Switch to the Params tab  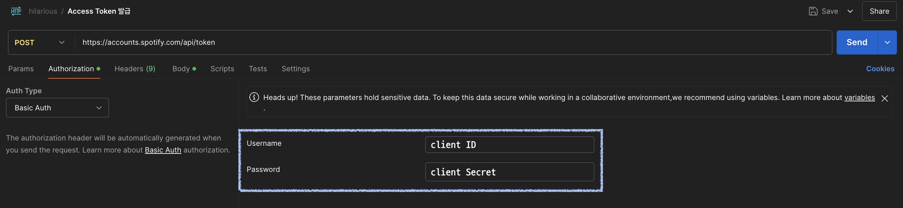pos(21,69)
